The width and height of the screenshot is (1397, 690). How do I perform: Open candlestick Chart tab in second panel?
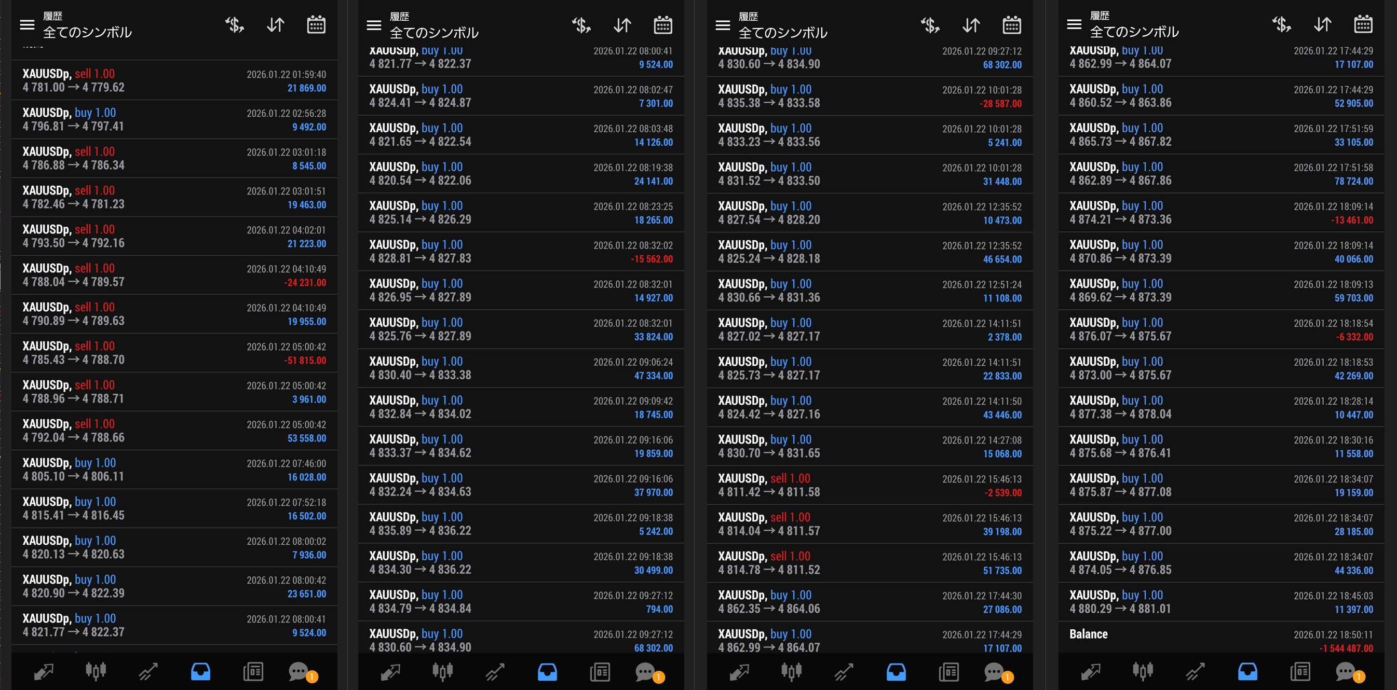442,671
